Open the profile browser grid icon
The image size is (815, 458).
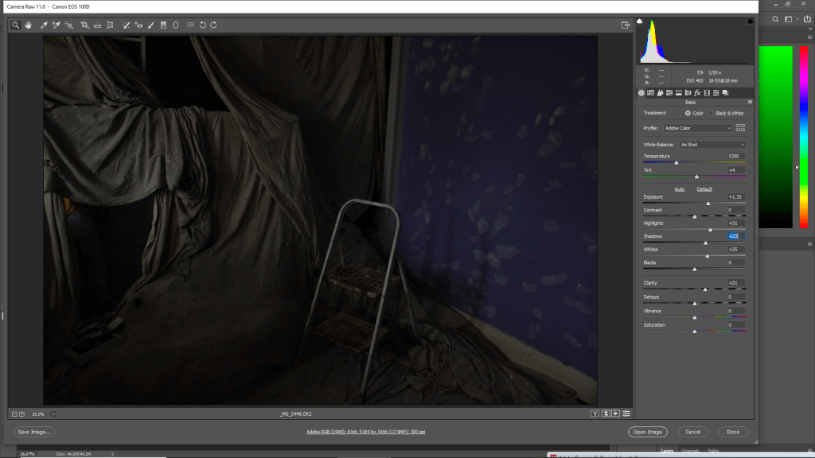coord(741,128)
